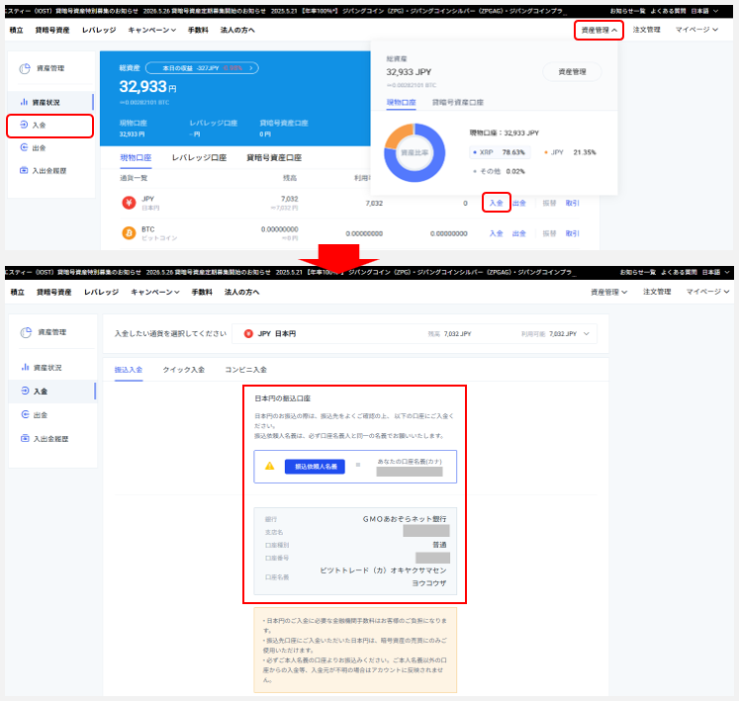The height and width of the screenshot is (701, 739).
Task: Click 貸暗号資産 in the asset status page navigation
Action: (52, 30)
